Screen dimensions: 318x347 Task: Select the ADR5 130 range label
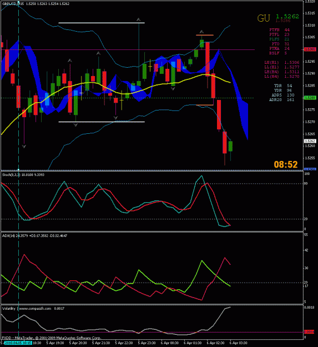click(x=283, y=95)
